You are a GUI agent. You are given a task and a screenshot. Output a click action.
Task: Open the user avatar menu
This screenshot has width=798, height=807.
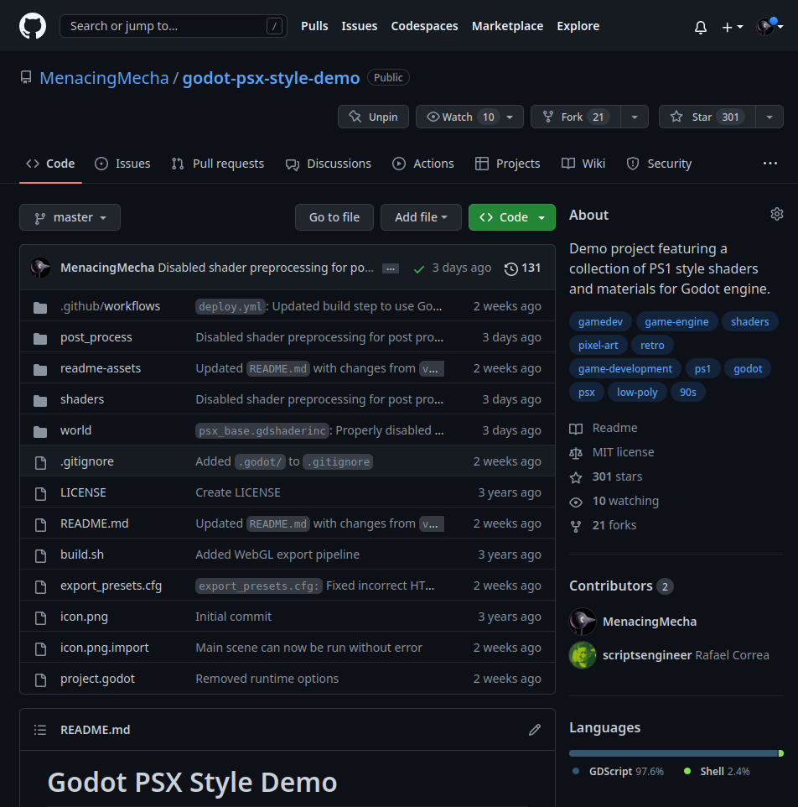769,26
